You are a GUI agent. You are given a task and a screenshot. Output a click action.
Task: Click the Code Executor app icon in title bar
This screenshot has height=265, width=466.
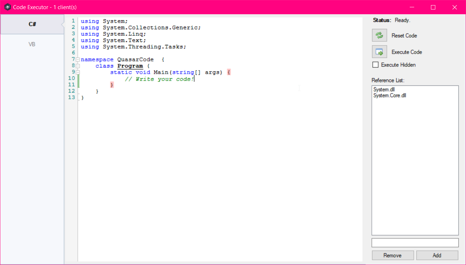7,7
